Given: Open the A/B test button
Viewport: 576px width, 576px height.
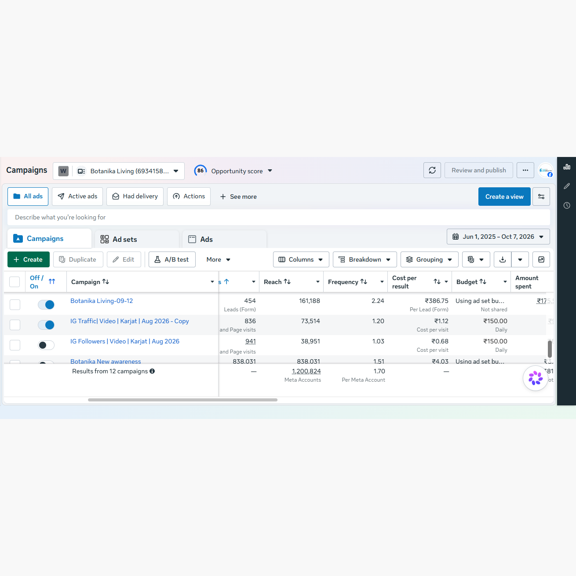Looking at the screenshot, I should pos(172,259).
